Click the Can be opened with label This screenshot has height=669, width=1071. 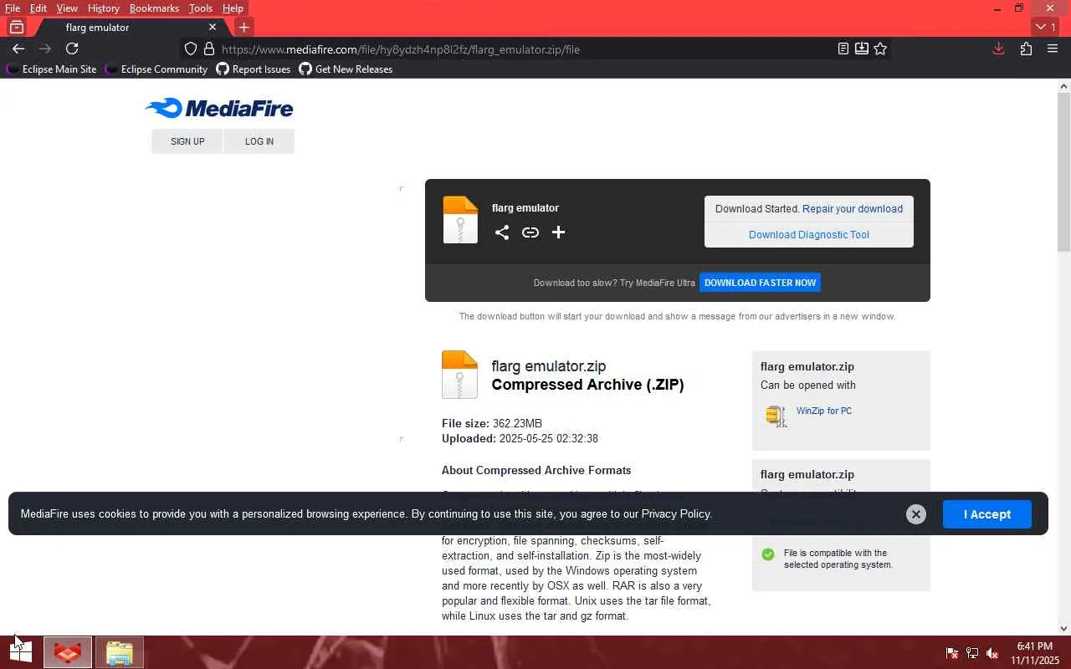808,386
